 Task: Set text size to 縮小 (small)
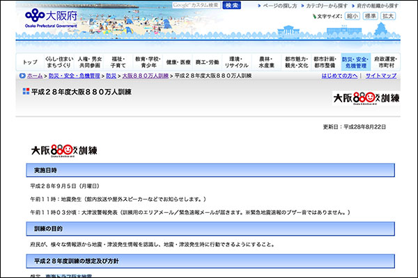[353, 16]
